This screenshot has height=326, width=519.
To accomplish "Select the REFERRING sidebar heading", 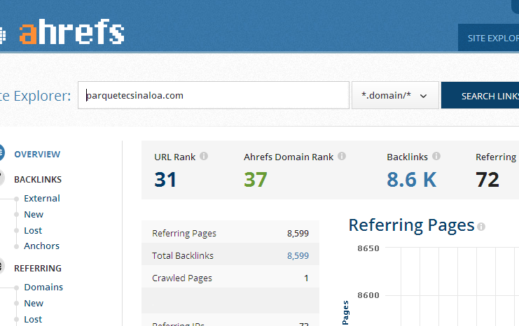I will tap(38, 268).
